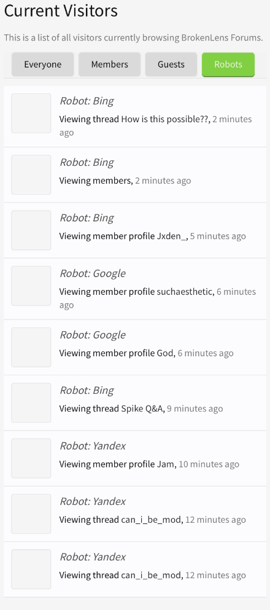Click the green Robots tab
This screenshot has height=610, width=270.
(x=228, y=65)
